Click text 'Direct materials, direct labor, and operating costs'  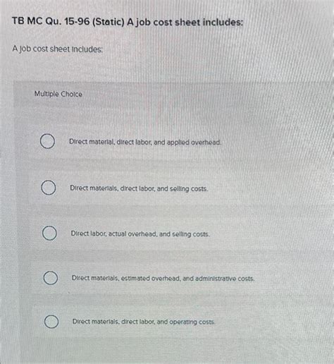click(x=144, y=322)
